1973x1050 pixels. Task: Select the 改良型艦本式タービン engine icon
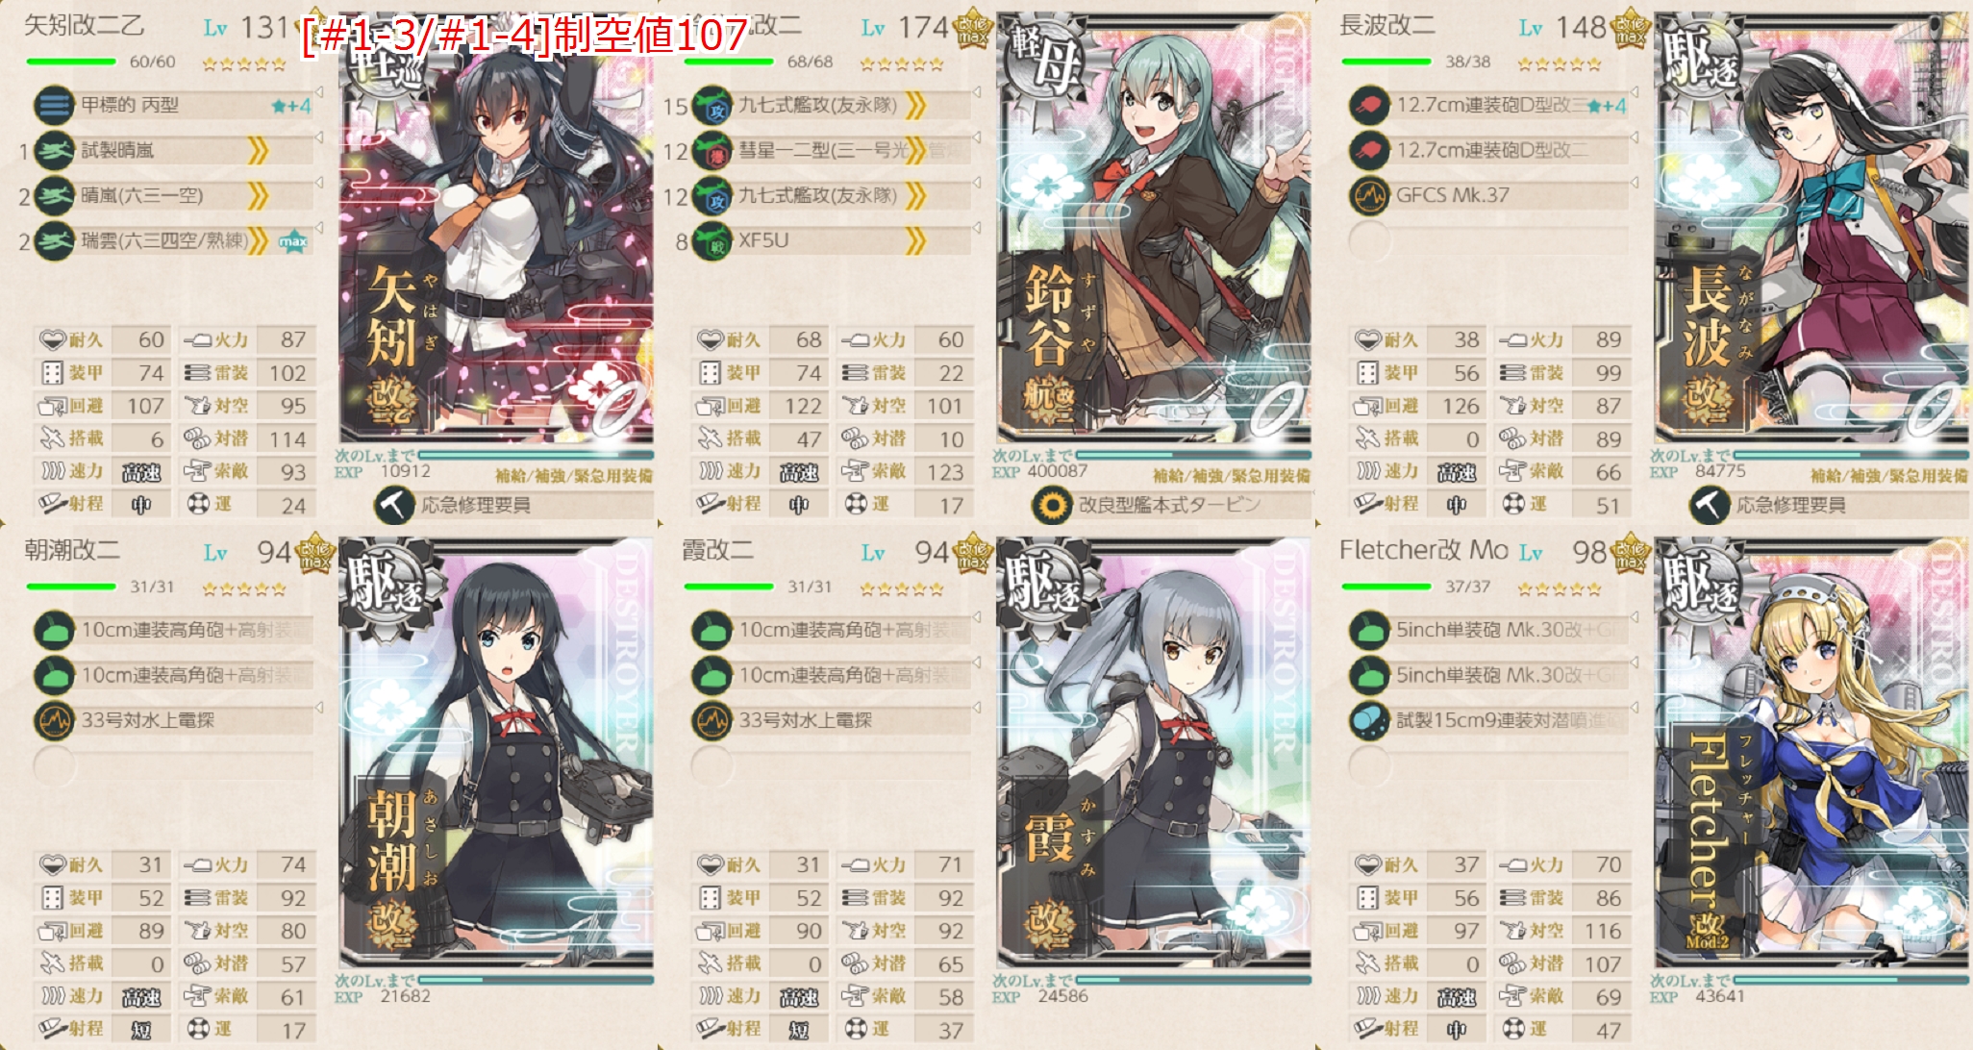pyautogui.click(x=1052, y=505)
